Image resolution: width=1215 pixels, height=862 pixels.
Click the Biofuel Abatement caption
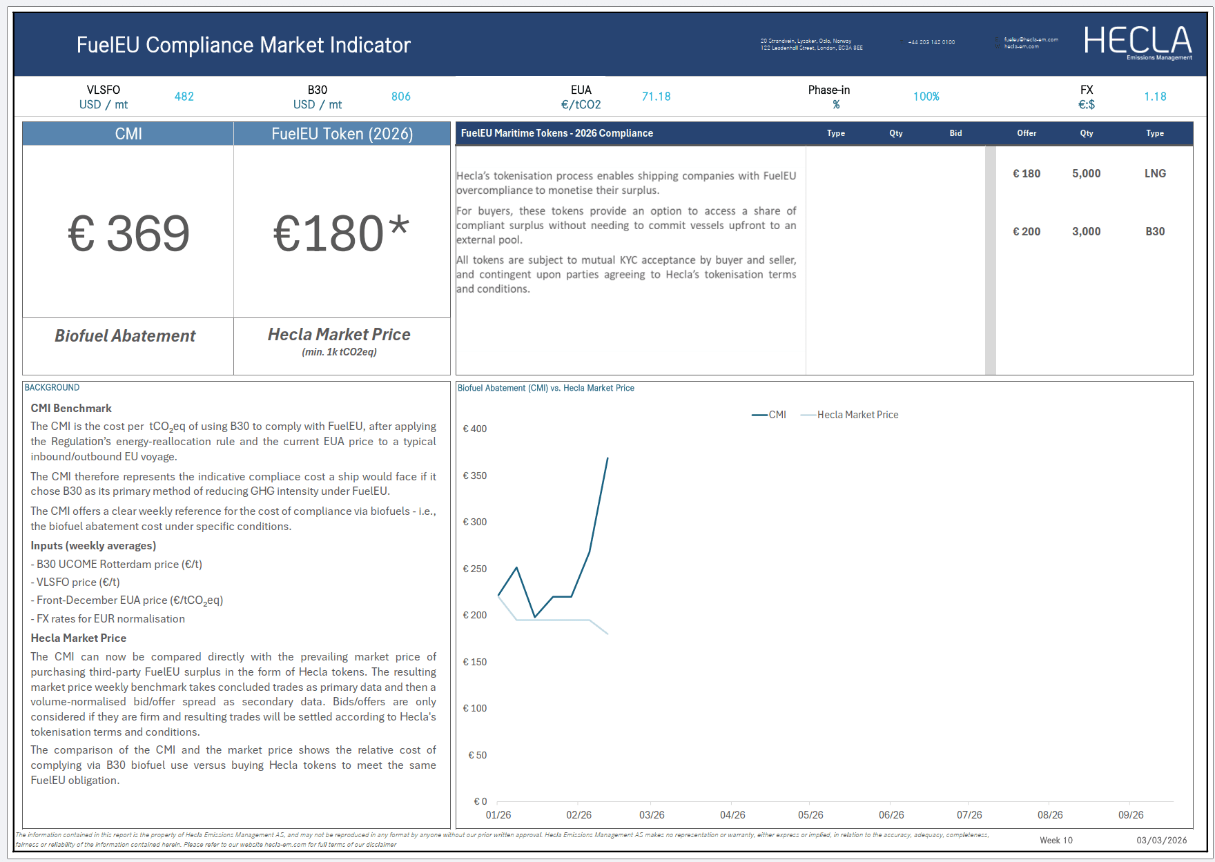click(x=125, y=336)
